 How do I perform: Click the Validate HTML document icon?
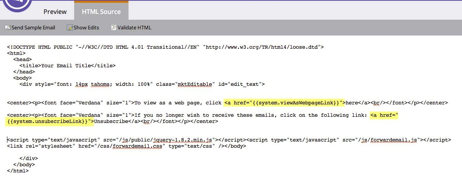[x=114, y=27]
